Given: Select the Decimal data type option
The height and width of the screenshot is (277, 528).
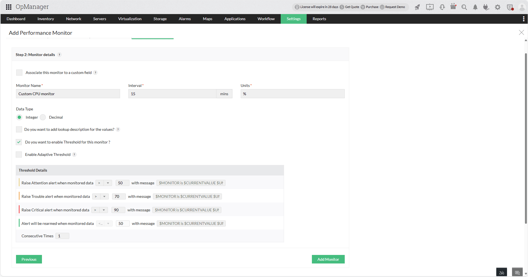Looking at the screenshot, I should [x=43, y=117].
